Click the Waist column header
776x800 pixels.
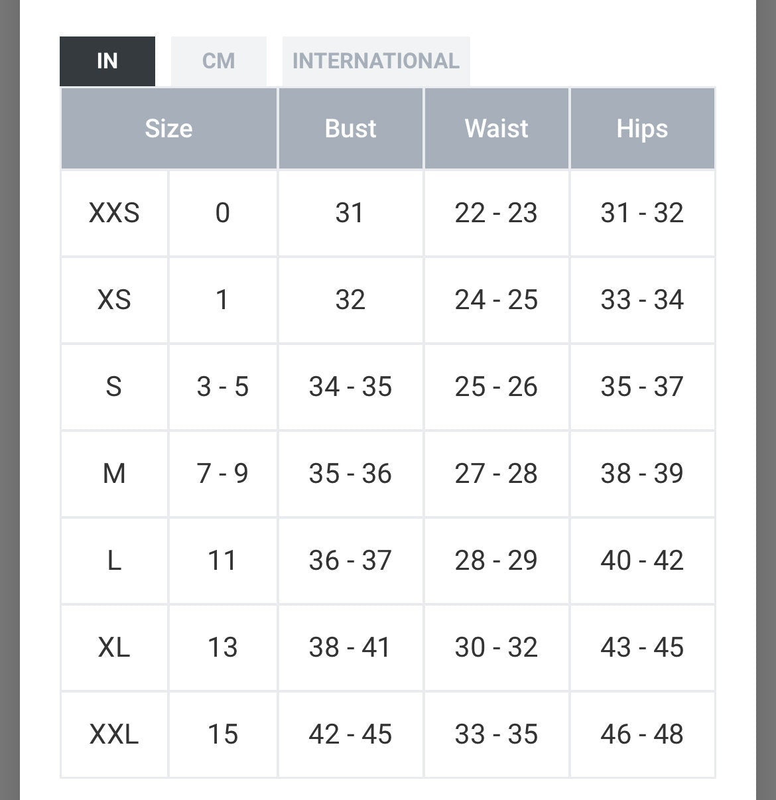(x=496, y=128)
